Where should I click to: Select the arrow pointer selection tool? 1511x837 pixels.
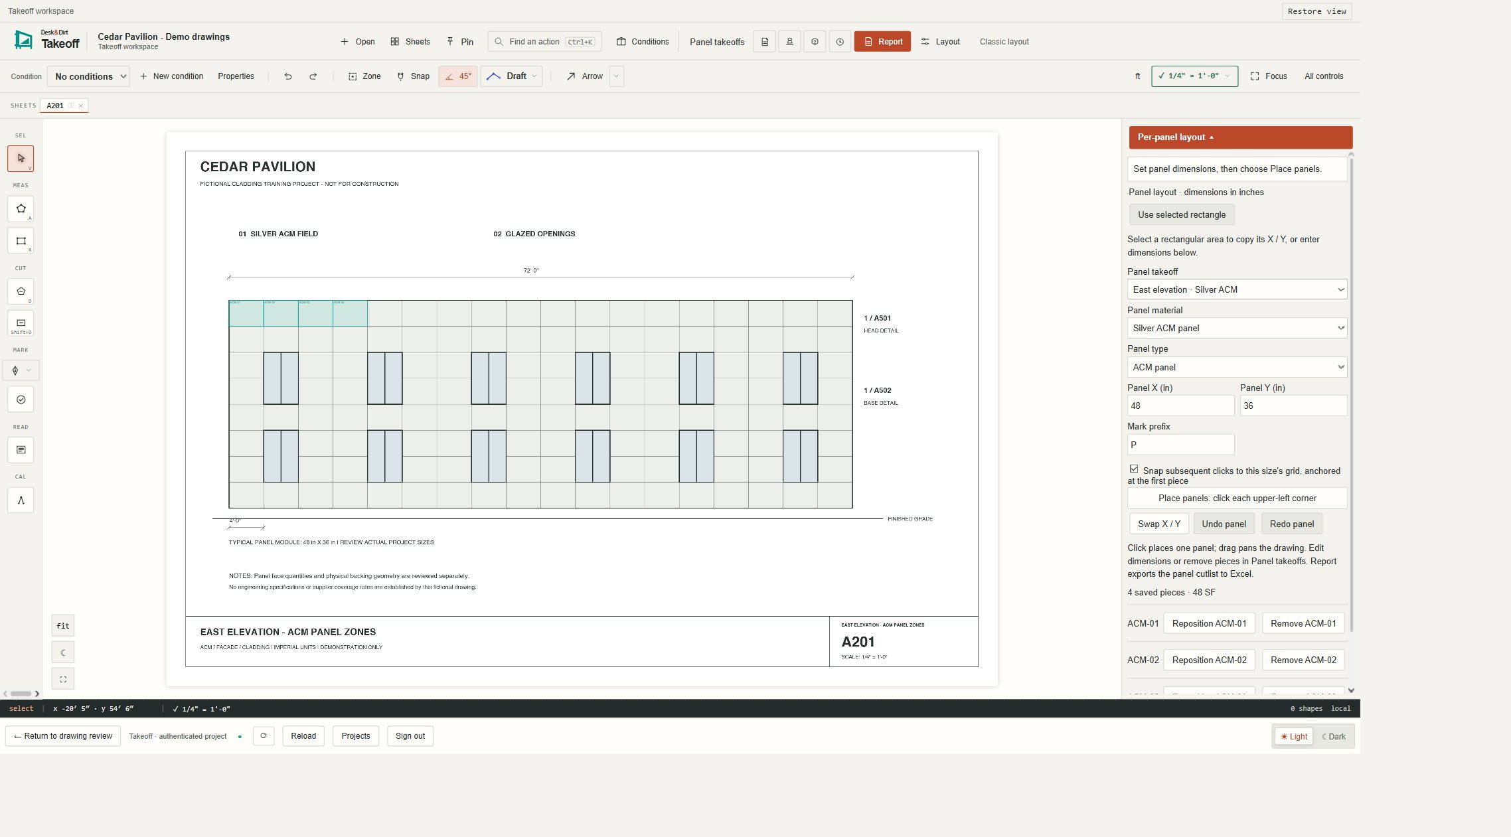(21, 159)
